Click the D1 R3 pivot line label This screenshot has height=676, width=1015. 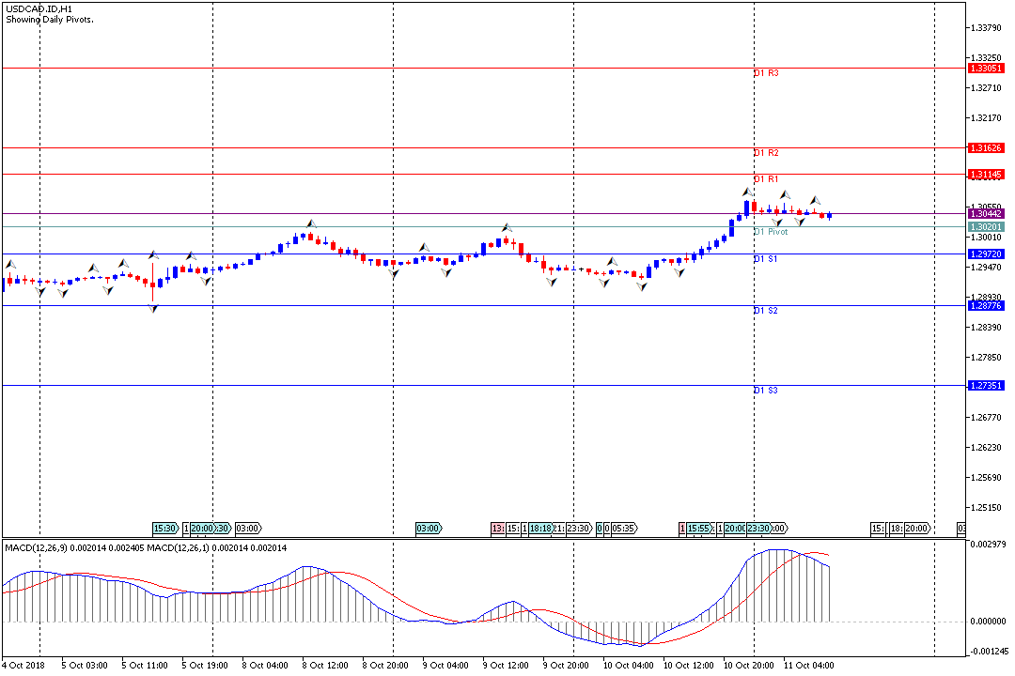point(767,73)
